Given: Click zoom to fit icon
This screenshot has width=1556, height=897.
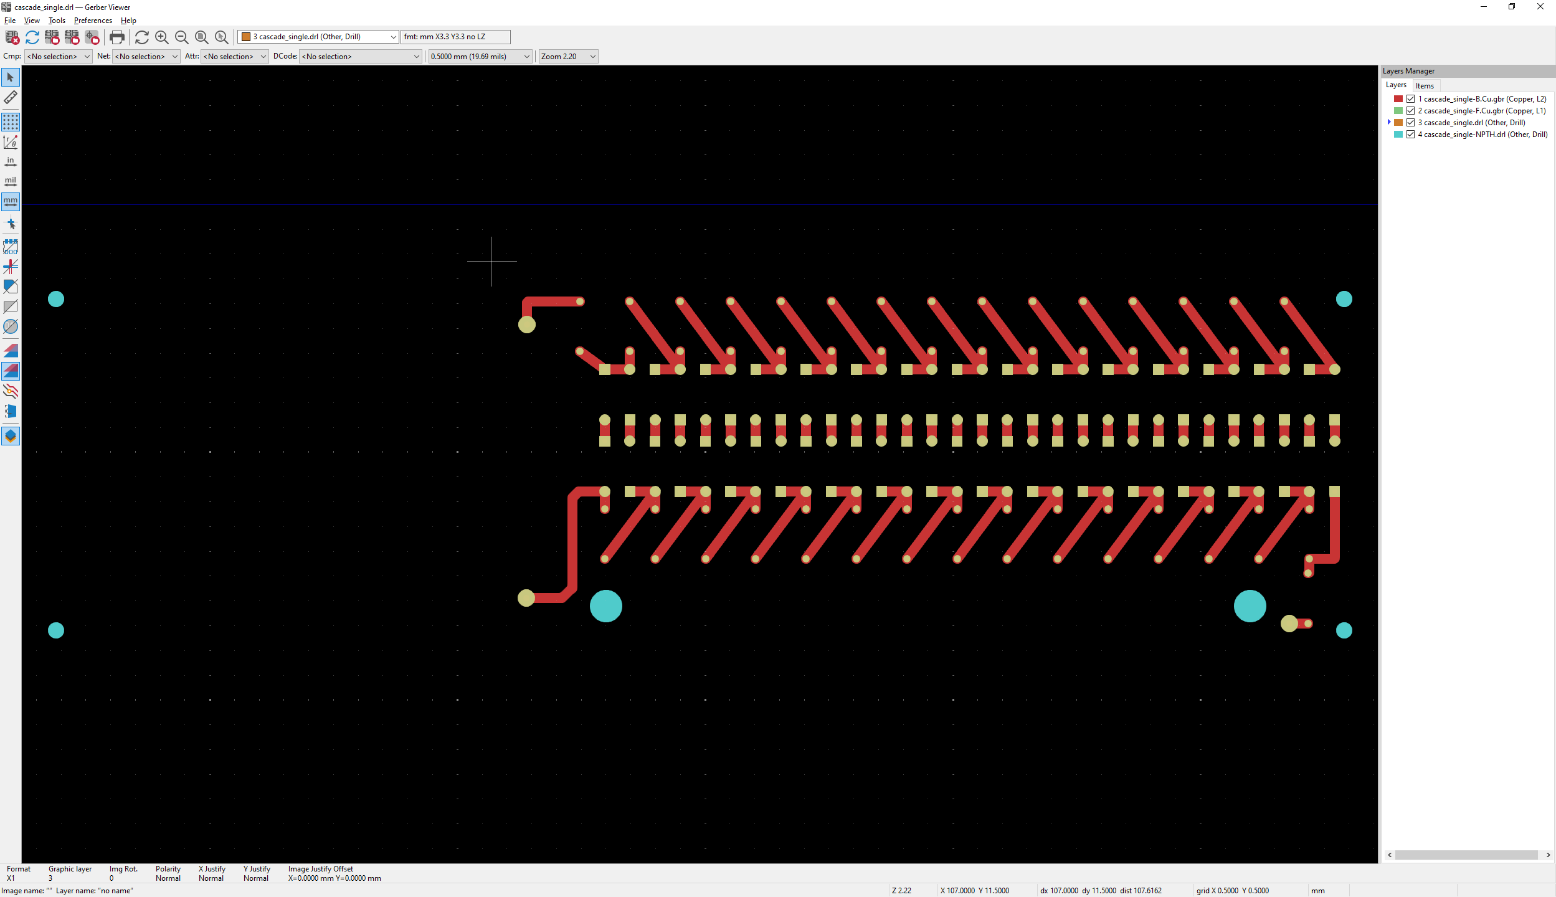Looking at the screenshot, I should coord(201,37).
